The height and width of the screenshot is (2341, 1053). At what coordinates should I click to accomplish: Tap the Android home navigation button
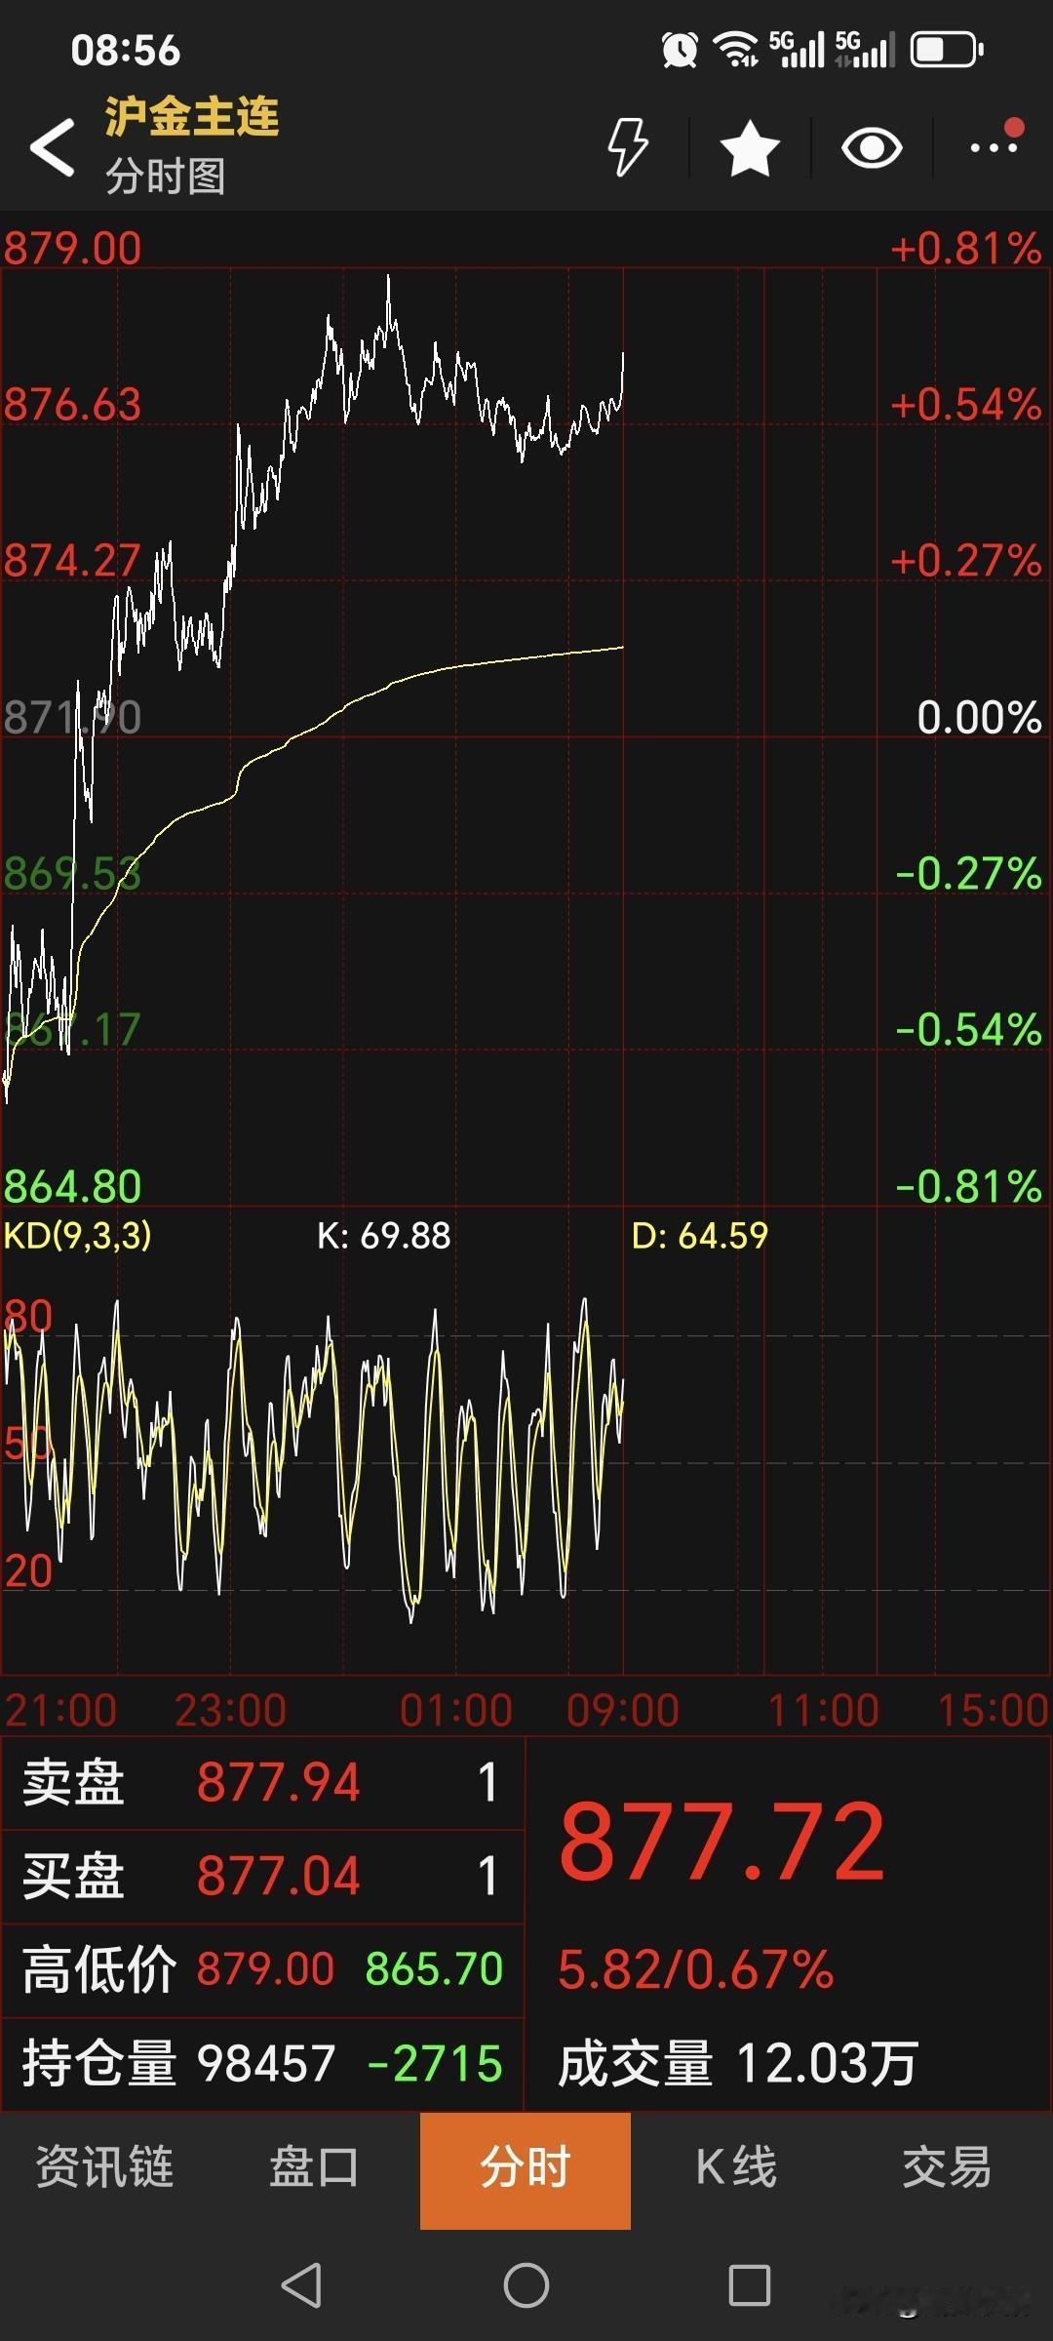(526, 2285)
